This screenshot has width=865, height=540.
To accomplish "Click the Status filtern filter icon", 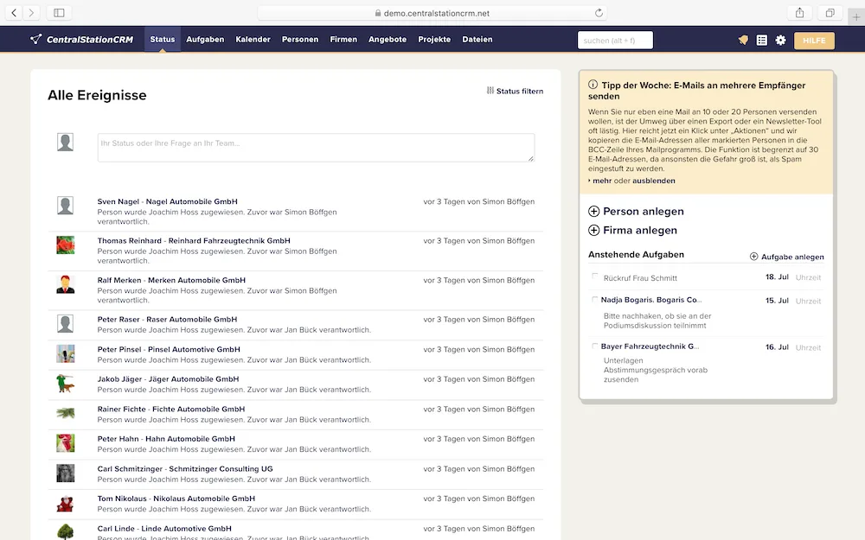I will click(x=490, y=91).
